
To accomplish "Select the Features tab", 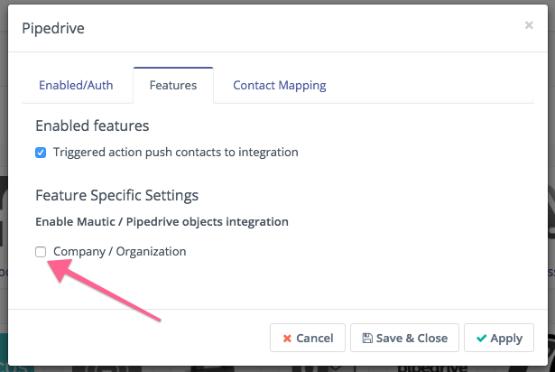I will point(172,86).
